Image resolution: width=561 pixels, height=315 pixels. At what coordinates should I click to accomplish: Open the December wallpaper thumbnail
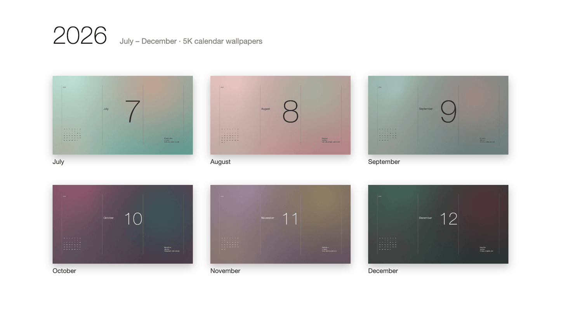(438, 224)
